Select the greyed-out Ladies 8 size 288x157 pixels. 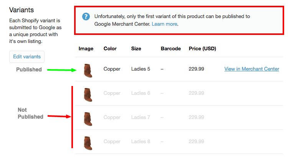point(141,141)
